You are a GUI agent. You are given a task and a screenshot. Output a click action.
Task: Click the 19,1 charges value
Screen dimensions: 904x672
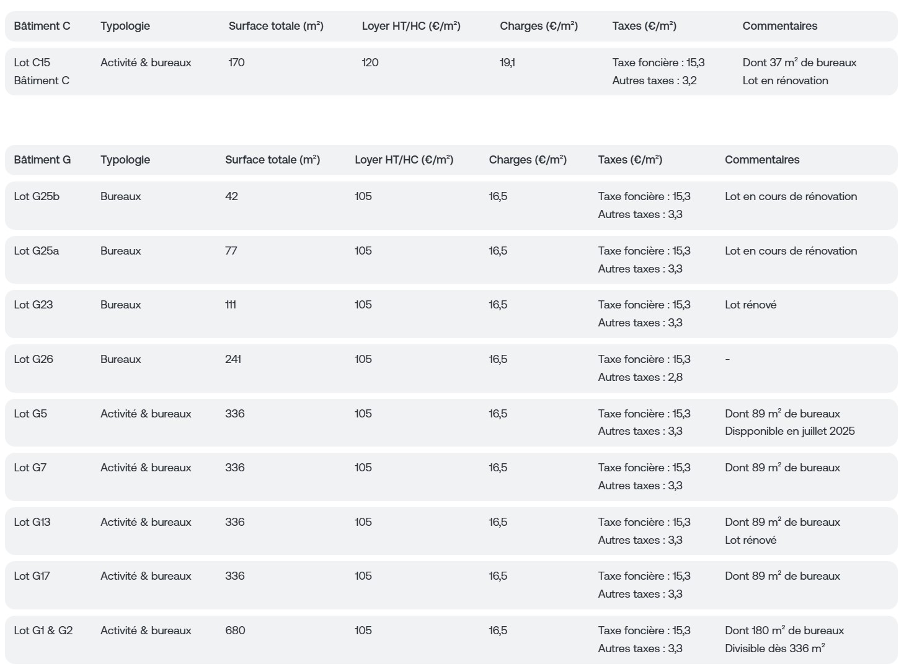[x=507, y=63]
